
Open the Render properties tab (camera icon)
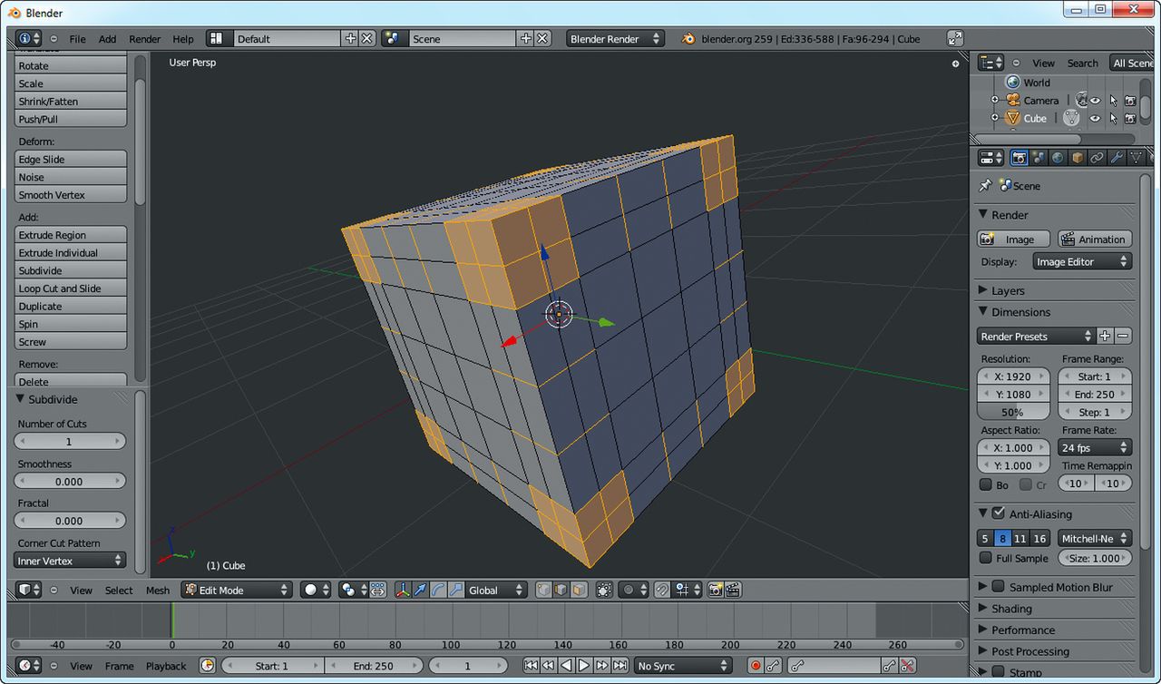1019,158
